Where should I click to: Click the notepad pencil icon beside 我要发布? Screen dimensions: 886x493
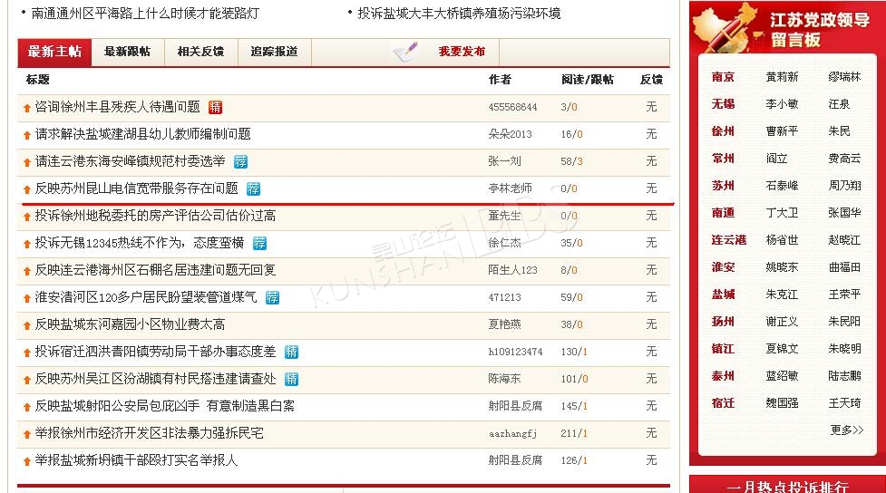point(406,52)
